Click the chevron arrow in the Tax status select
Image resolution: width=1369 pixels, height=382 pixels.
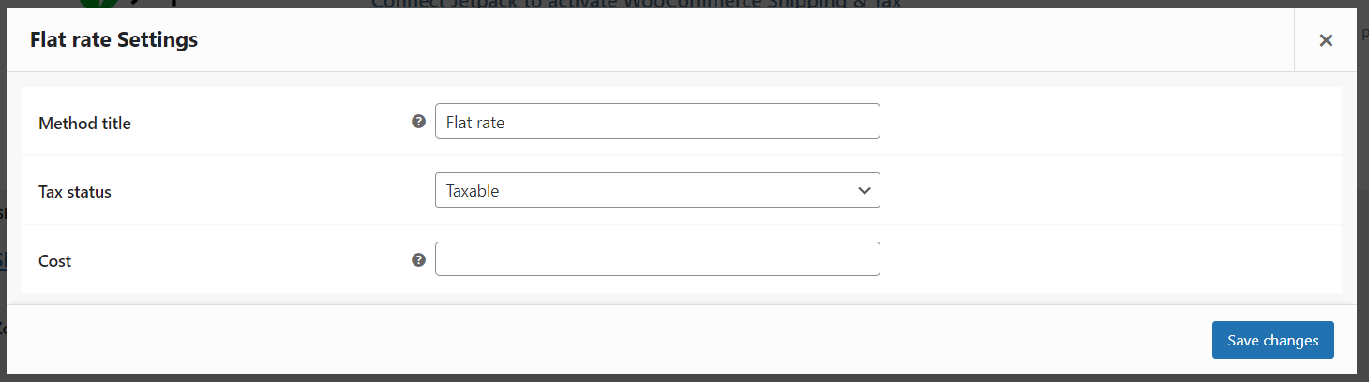865,190
